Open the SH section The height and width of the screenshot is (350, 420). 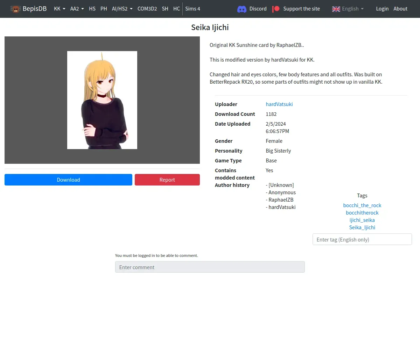pyautogui.click(x=165, y=9)
